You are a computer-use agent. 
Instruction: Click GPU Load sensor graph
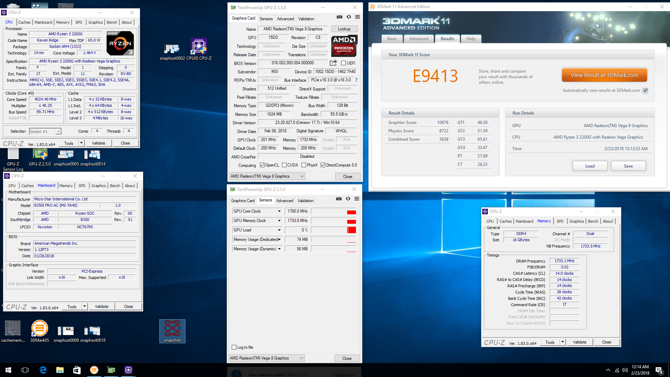334,230
